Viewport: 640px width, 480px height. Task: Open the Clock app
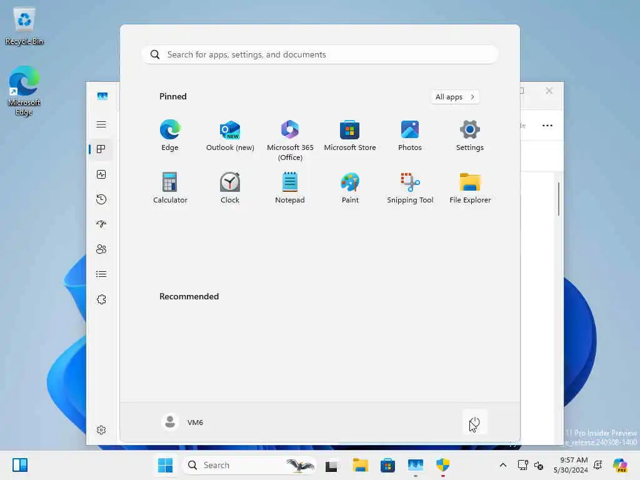tap(230, 188)
